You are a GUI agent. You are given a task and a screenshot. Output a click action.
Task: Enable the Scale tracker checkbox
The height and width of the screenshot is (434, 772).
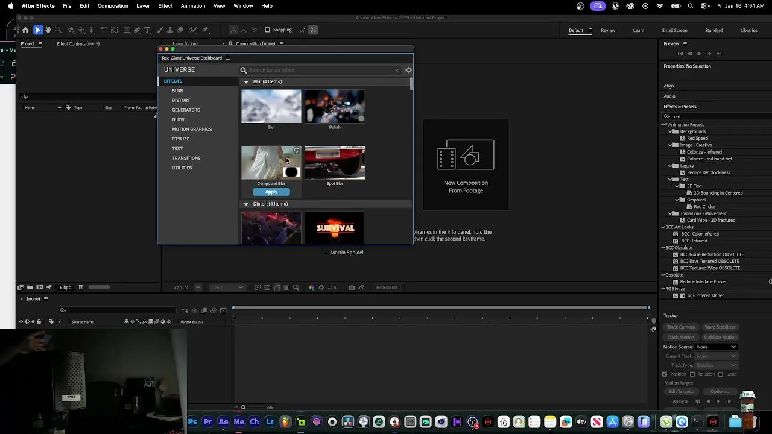click(720, 374)
